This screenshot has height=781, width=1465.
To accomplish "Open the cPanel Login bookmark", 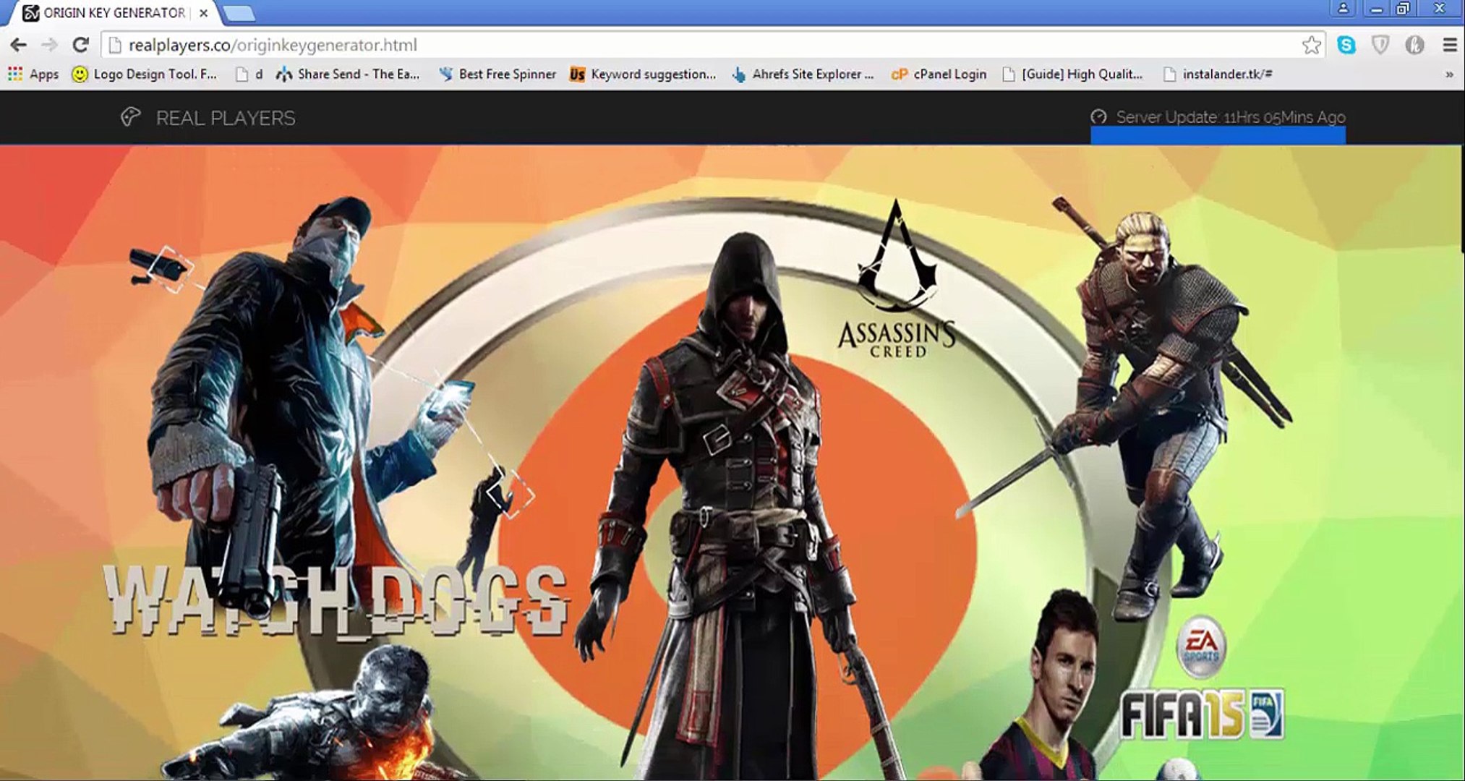I will [939, 74].
